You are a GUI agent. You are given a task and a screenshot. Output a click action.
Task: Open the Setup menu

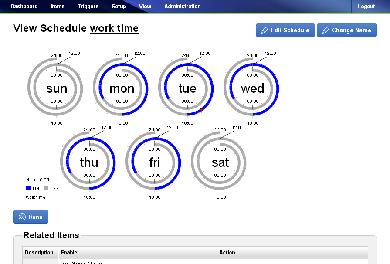[119, 7]
